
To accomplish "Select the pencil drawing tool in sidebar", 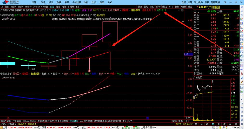I will (242, 82).
